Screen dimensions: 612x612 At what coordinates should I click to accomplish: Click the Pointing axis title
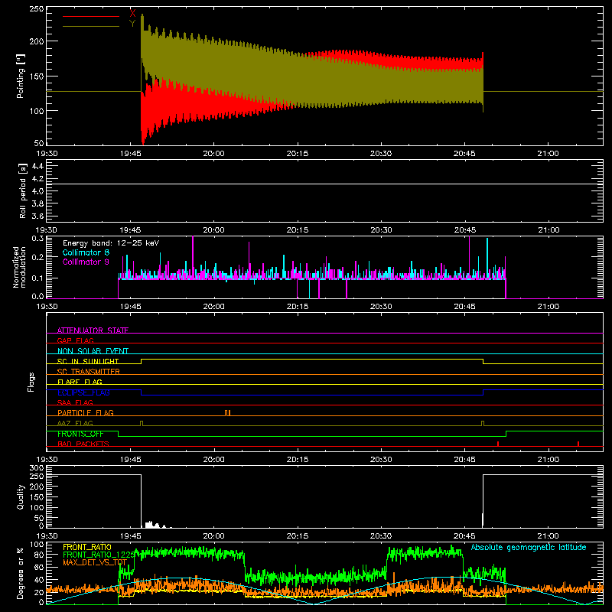pos(21,76)
